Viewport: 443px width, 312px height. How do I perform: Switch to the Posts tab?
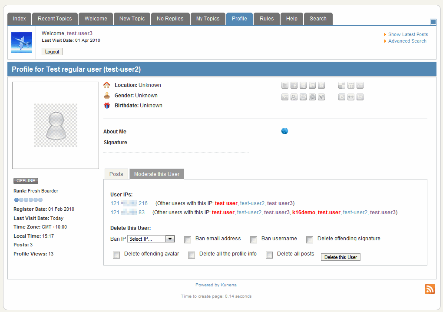click(116, 174)
